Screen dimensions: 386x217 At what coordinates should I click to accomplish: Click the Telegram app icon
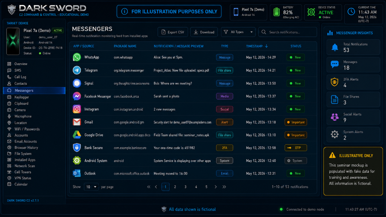tap(77, 70)
